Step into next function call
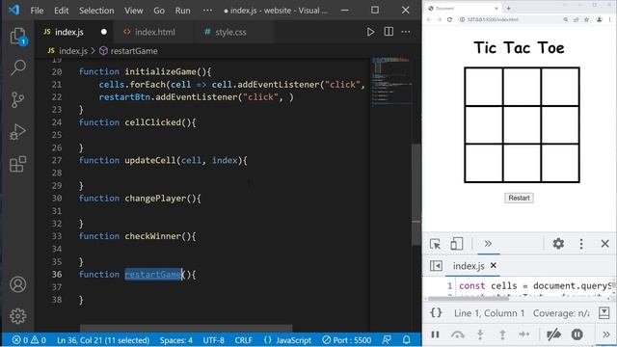 (x=480, y=334)
